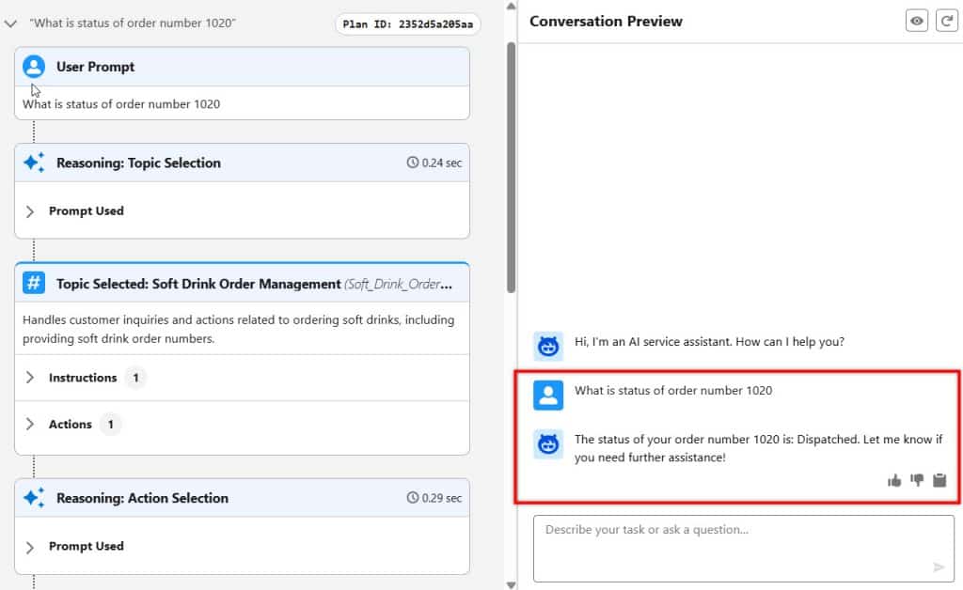963x590 pixels.
Task: Copy the bot's reply using the copy icon
Action: coord(939,480)
